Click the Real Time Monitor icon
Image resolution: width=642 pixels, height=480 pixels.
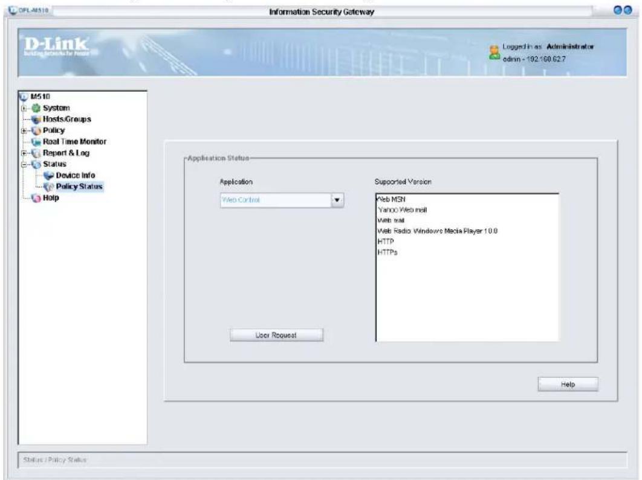pos(36,142)
